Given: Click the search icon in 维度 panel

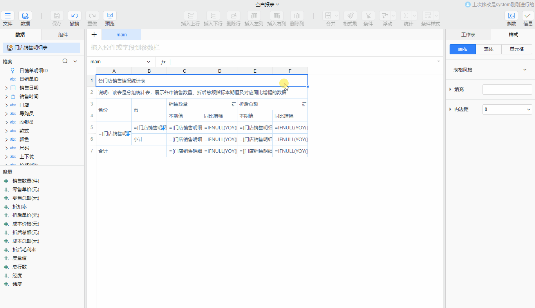Looking at the screenshot, I should pyautogui.click(x=65, y=61).
